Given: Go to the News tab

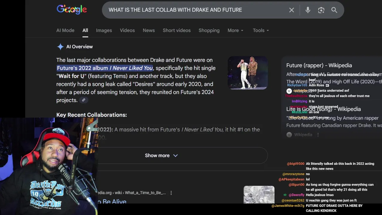Looking at the screenshot, I should coord(149,30).
